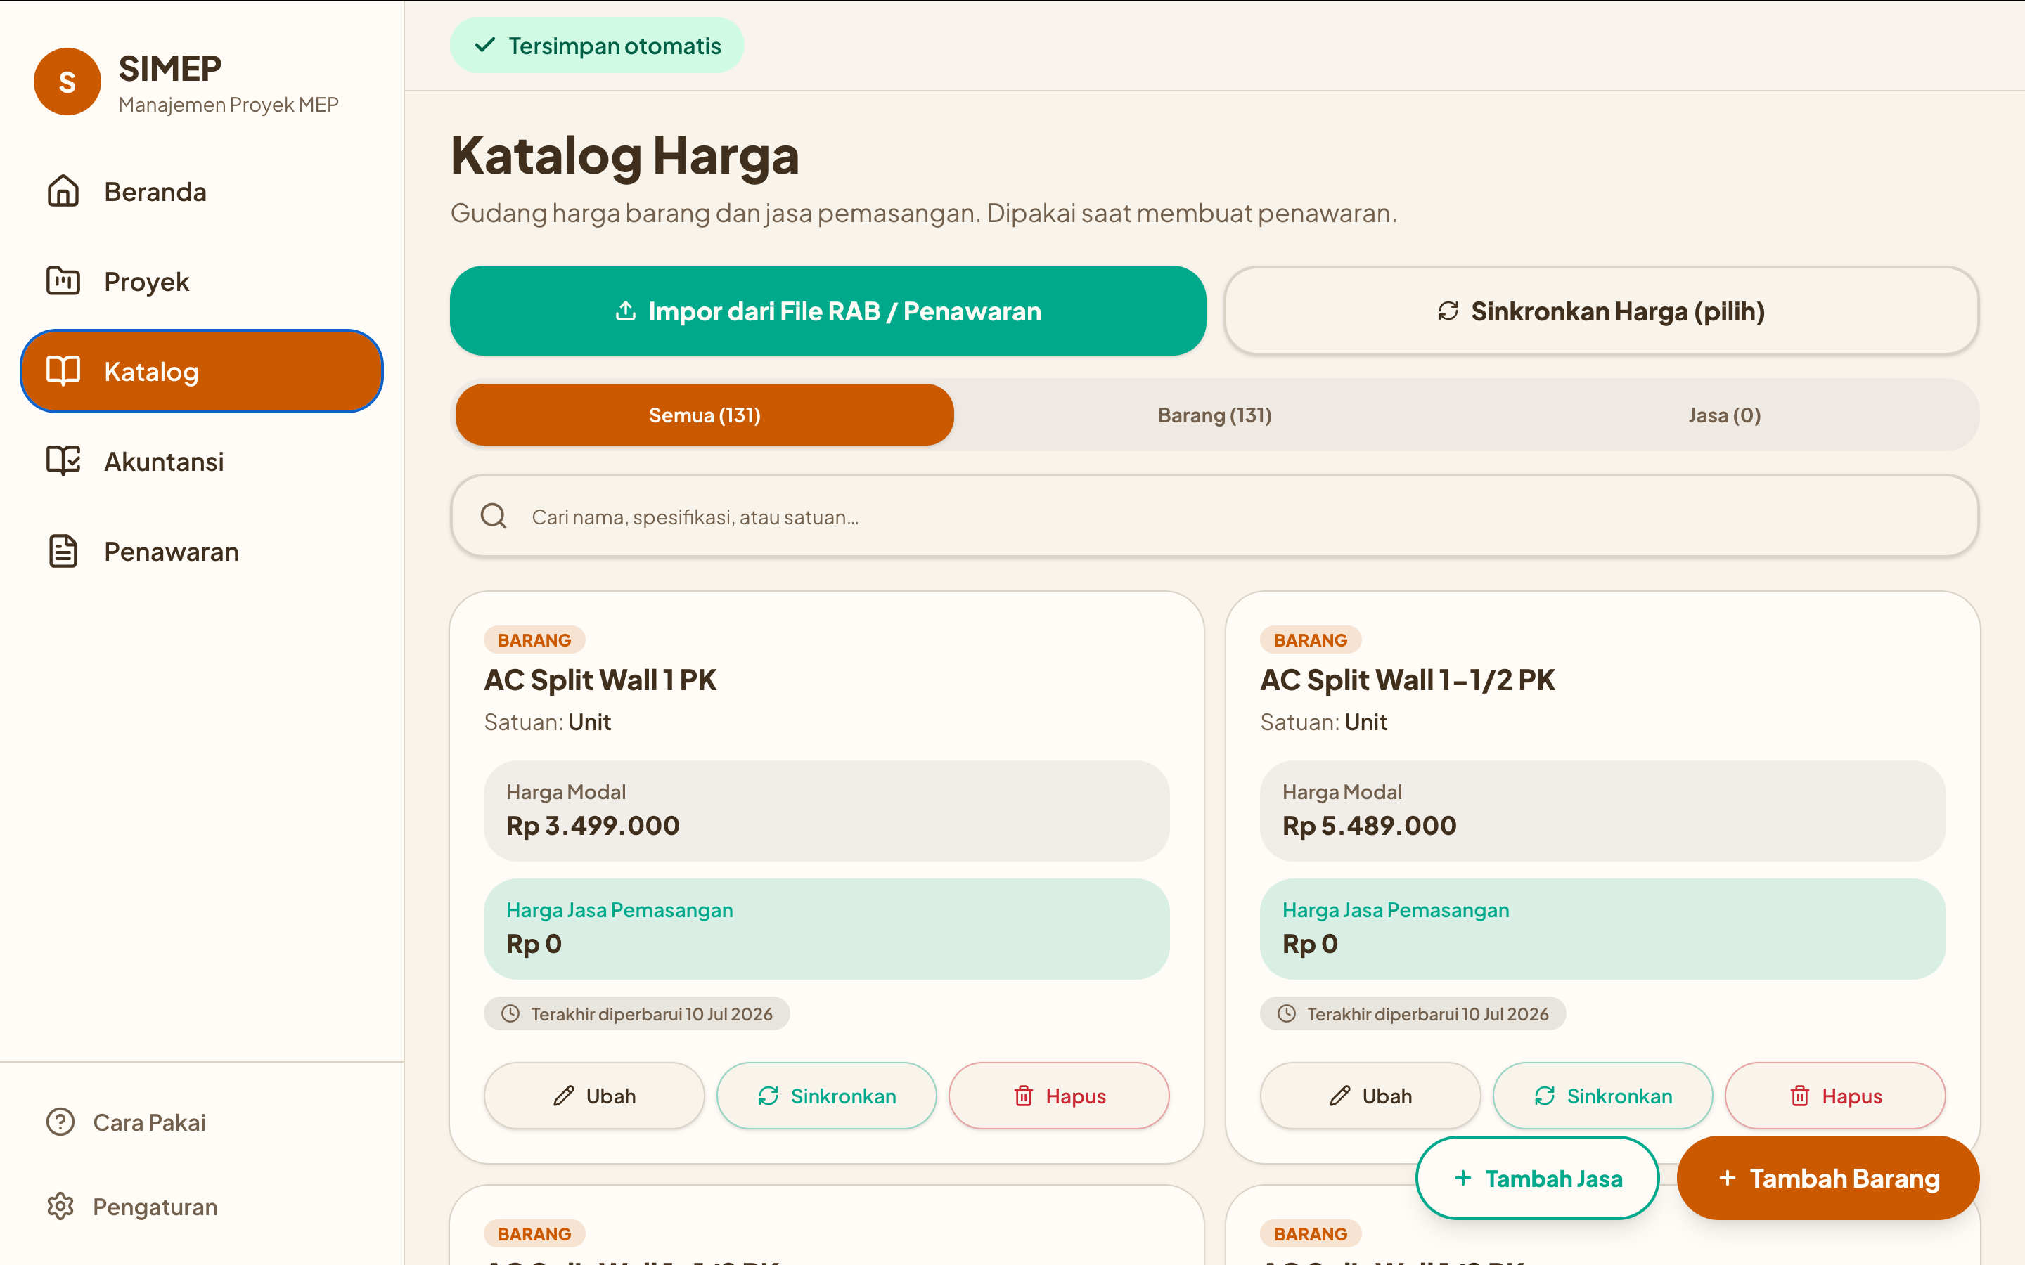Click the plus icon on Tambah Jasa
Image resolution: width=2025 pixels, height=1265 pixels.
click(x=1462, y=1178)
